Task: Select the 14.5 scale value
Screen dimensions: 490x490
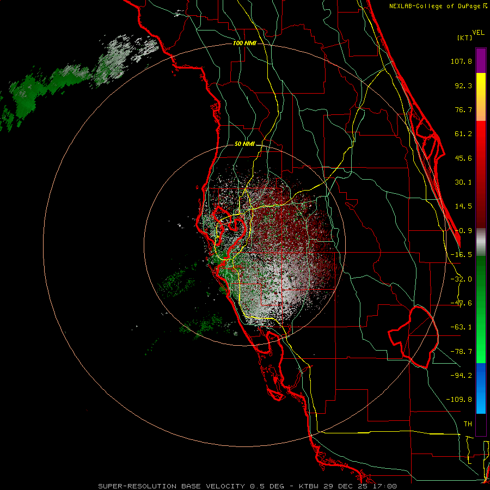Action: pos(463,206)
